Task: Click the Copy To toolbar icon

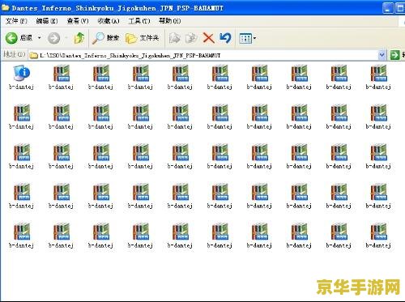Action: click(191, 38)
